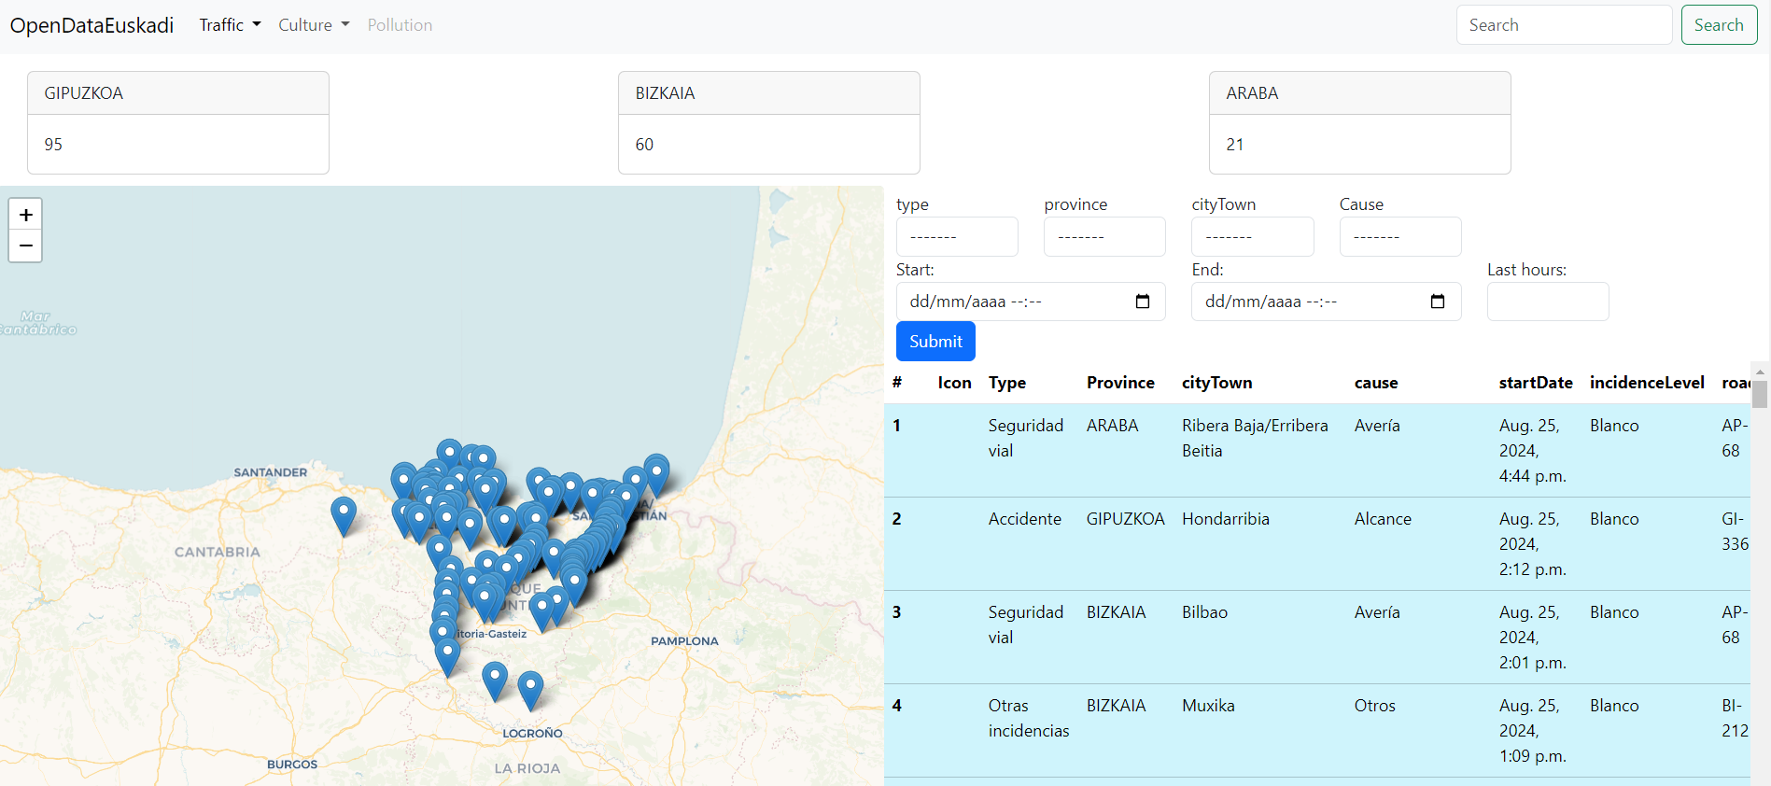Click the map marker near Cantabria

click(x=344, y=516)
